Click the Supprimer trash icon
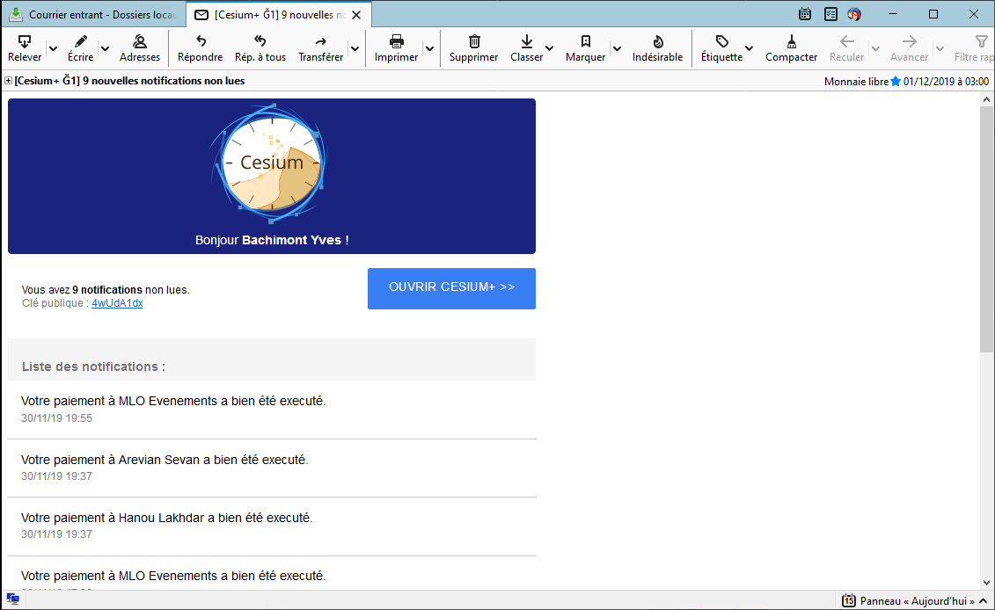 [474, 42]
